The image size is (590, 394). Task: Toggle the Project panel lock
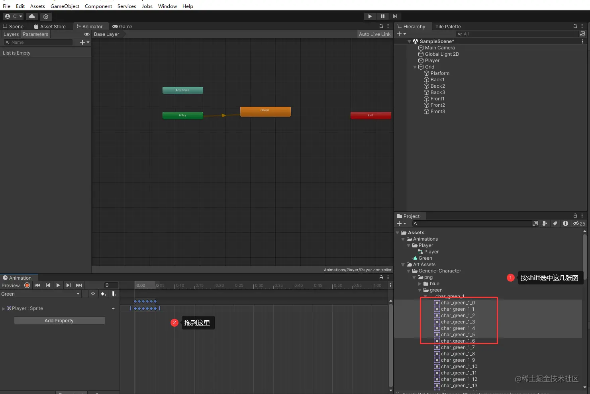point(575,216)
